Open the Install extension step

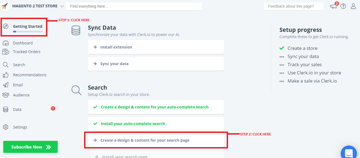pyautogui.click(x=156, y=47)
